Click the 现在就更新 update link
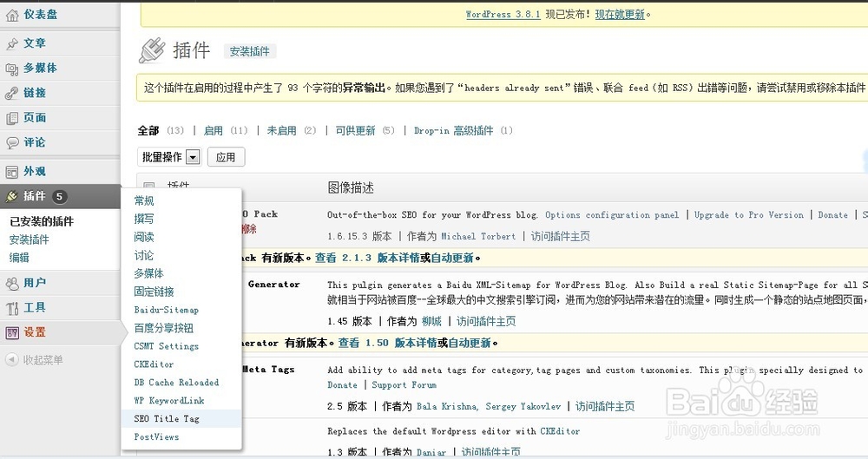 [620, 15]
